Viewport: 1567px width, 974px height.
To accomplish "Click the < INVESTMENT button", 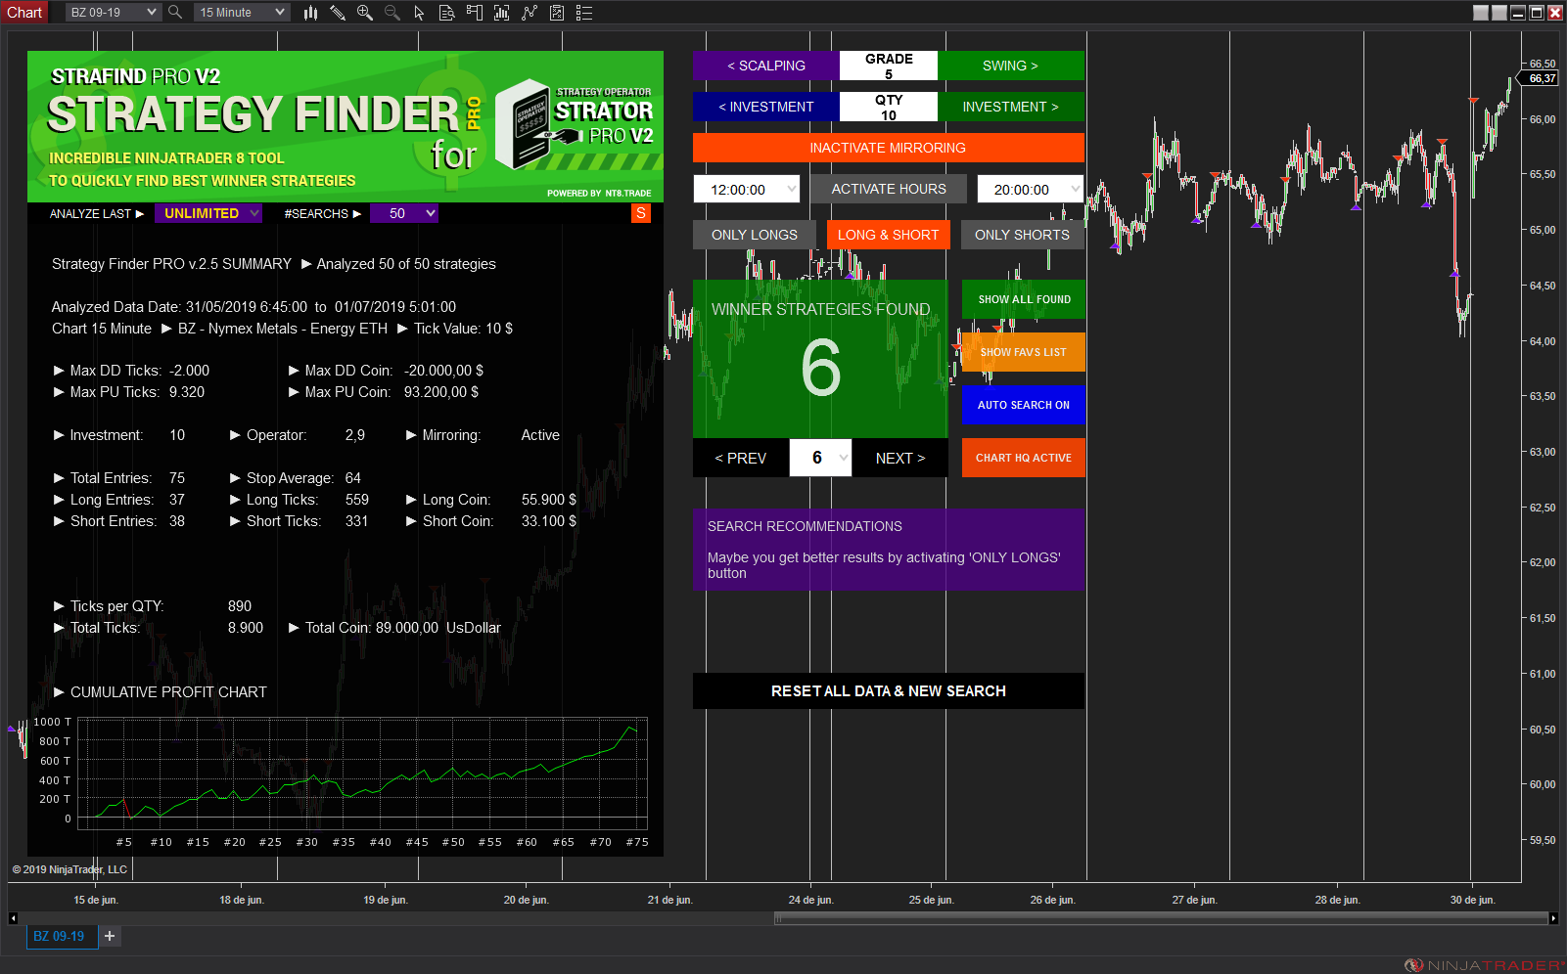I will point(766,107).
